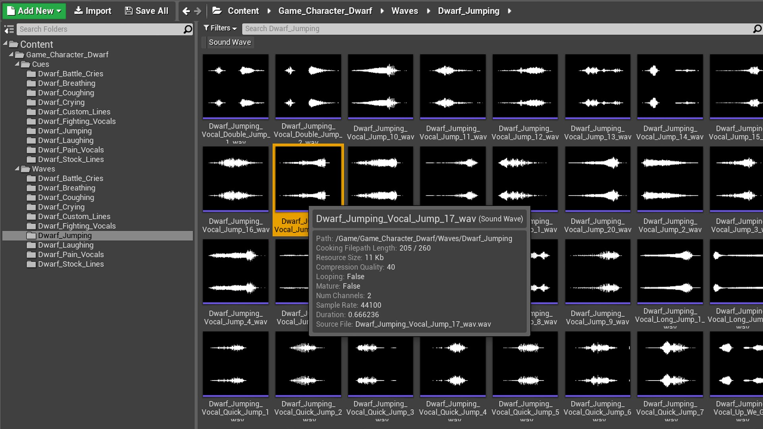Click Content in the breadcrumb navigation
Screen dimensions: 763x429
pyautogui.click(x=243, y=11)
